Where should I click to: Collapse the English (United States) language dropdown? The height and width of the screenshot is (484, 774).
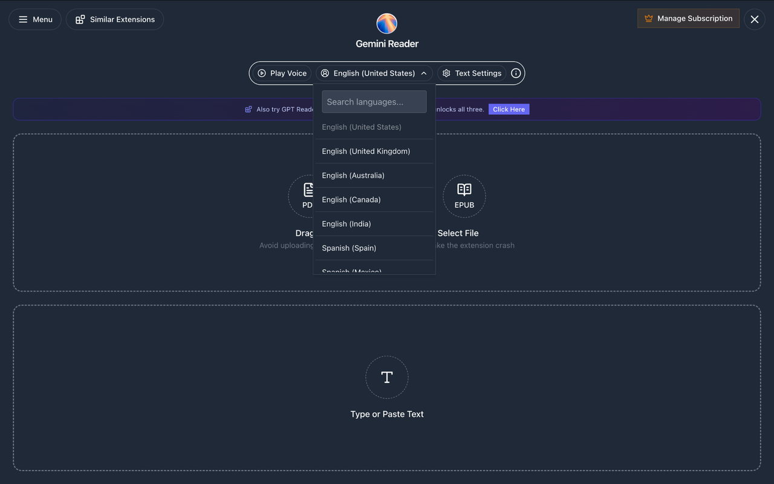point(374,73)
